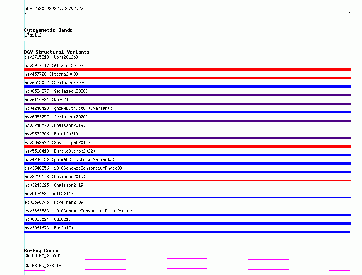
Task: Click the blue bar under nsv6512072
Action: (187, 87)
